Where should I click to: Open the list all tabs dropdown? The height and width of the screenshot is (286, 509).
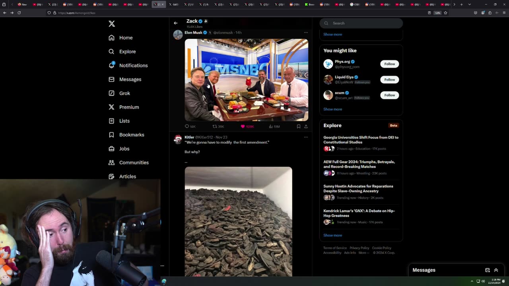click(470, 4)
